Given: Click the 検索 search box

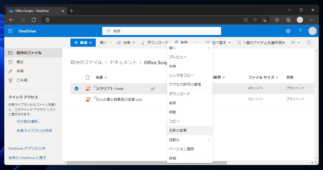Looking at the screenshot, I should coord(161,31).
